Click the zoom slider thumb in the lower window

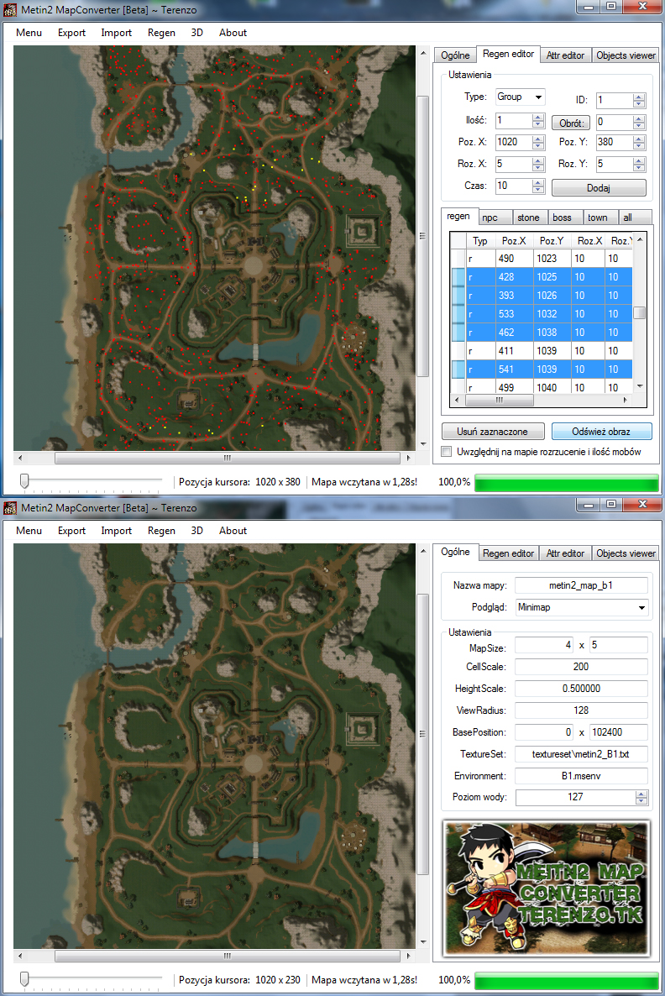click(x=24, y=979)
